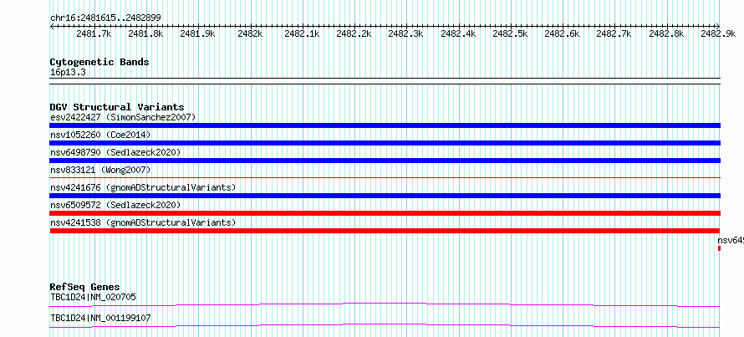The width and height of the screenshot is (744, 337).
Task: Click the 2482.1k ruler tick label
Action: click(x=303, y=33)
